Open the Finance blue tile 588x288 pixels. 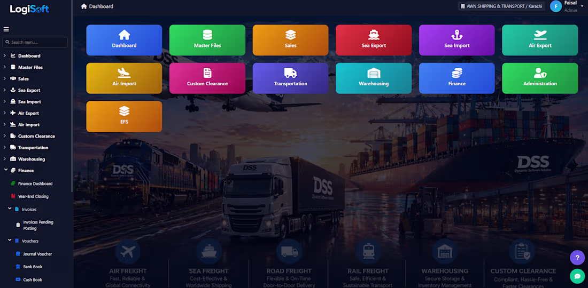coord(457,78)
